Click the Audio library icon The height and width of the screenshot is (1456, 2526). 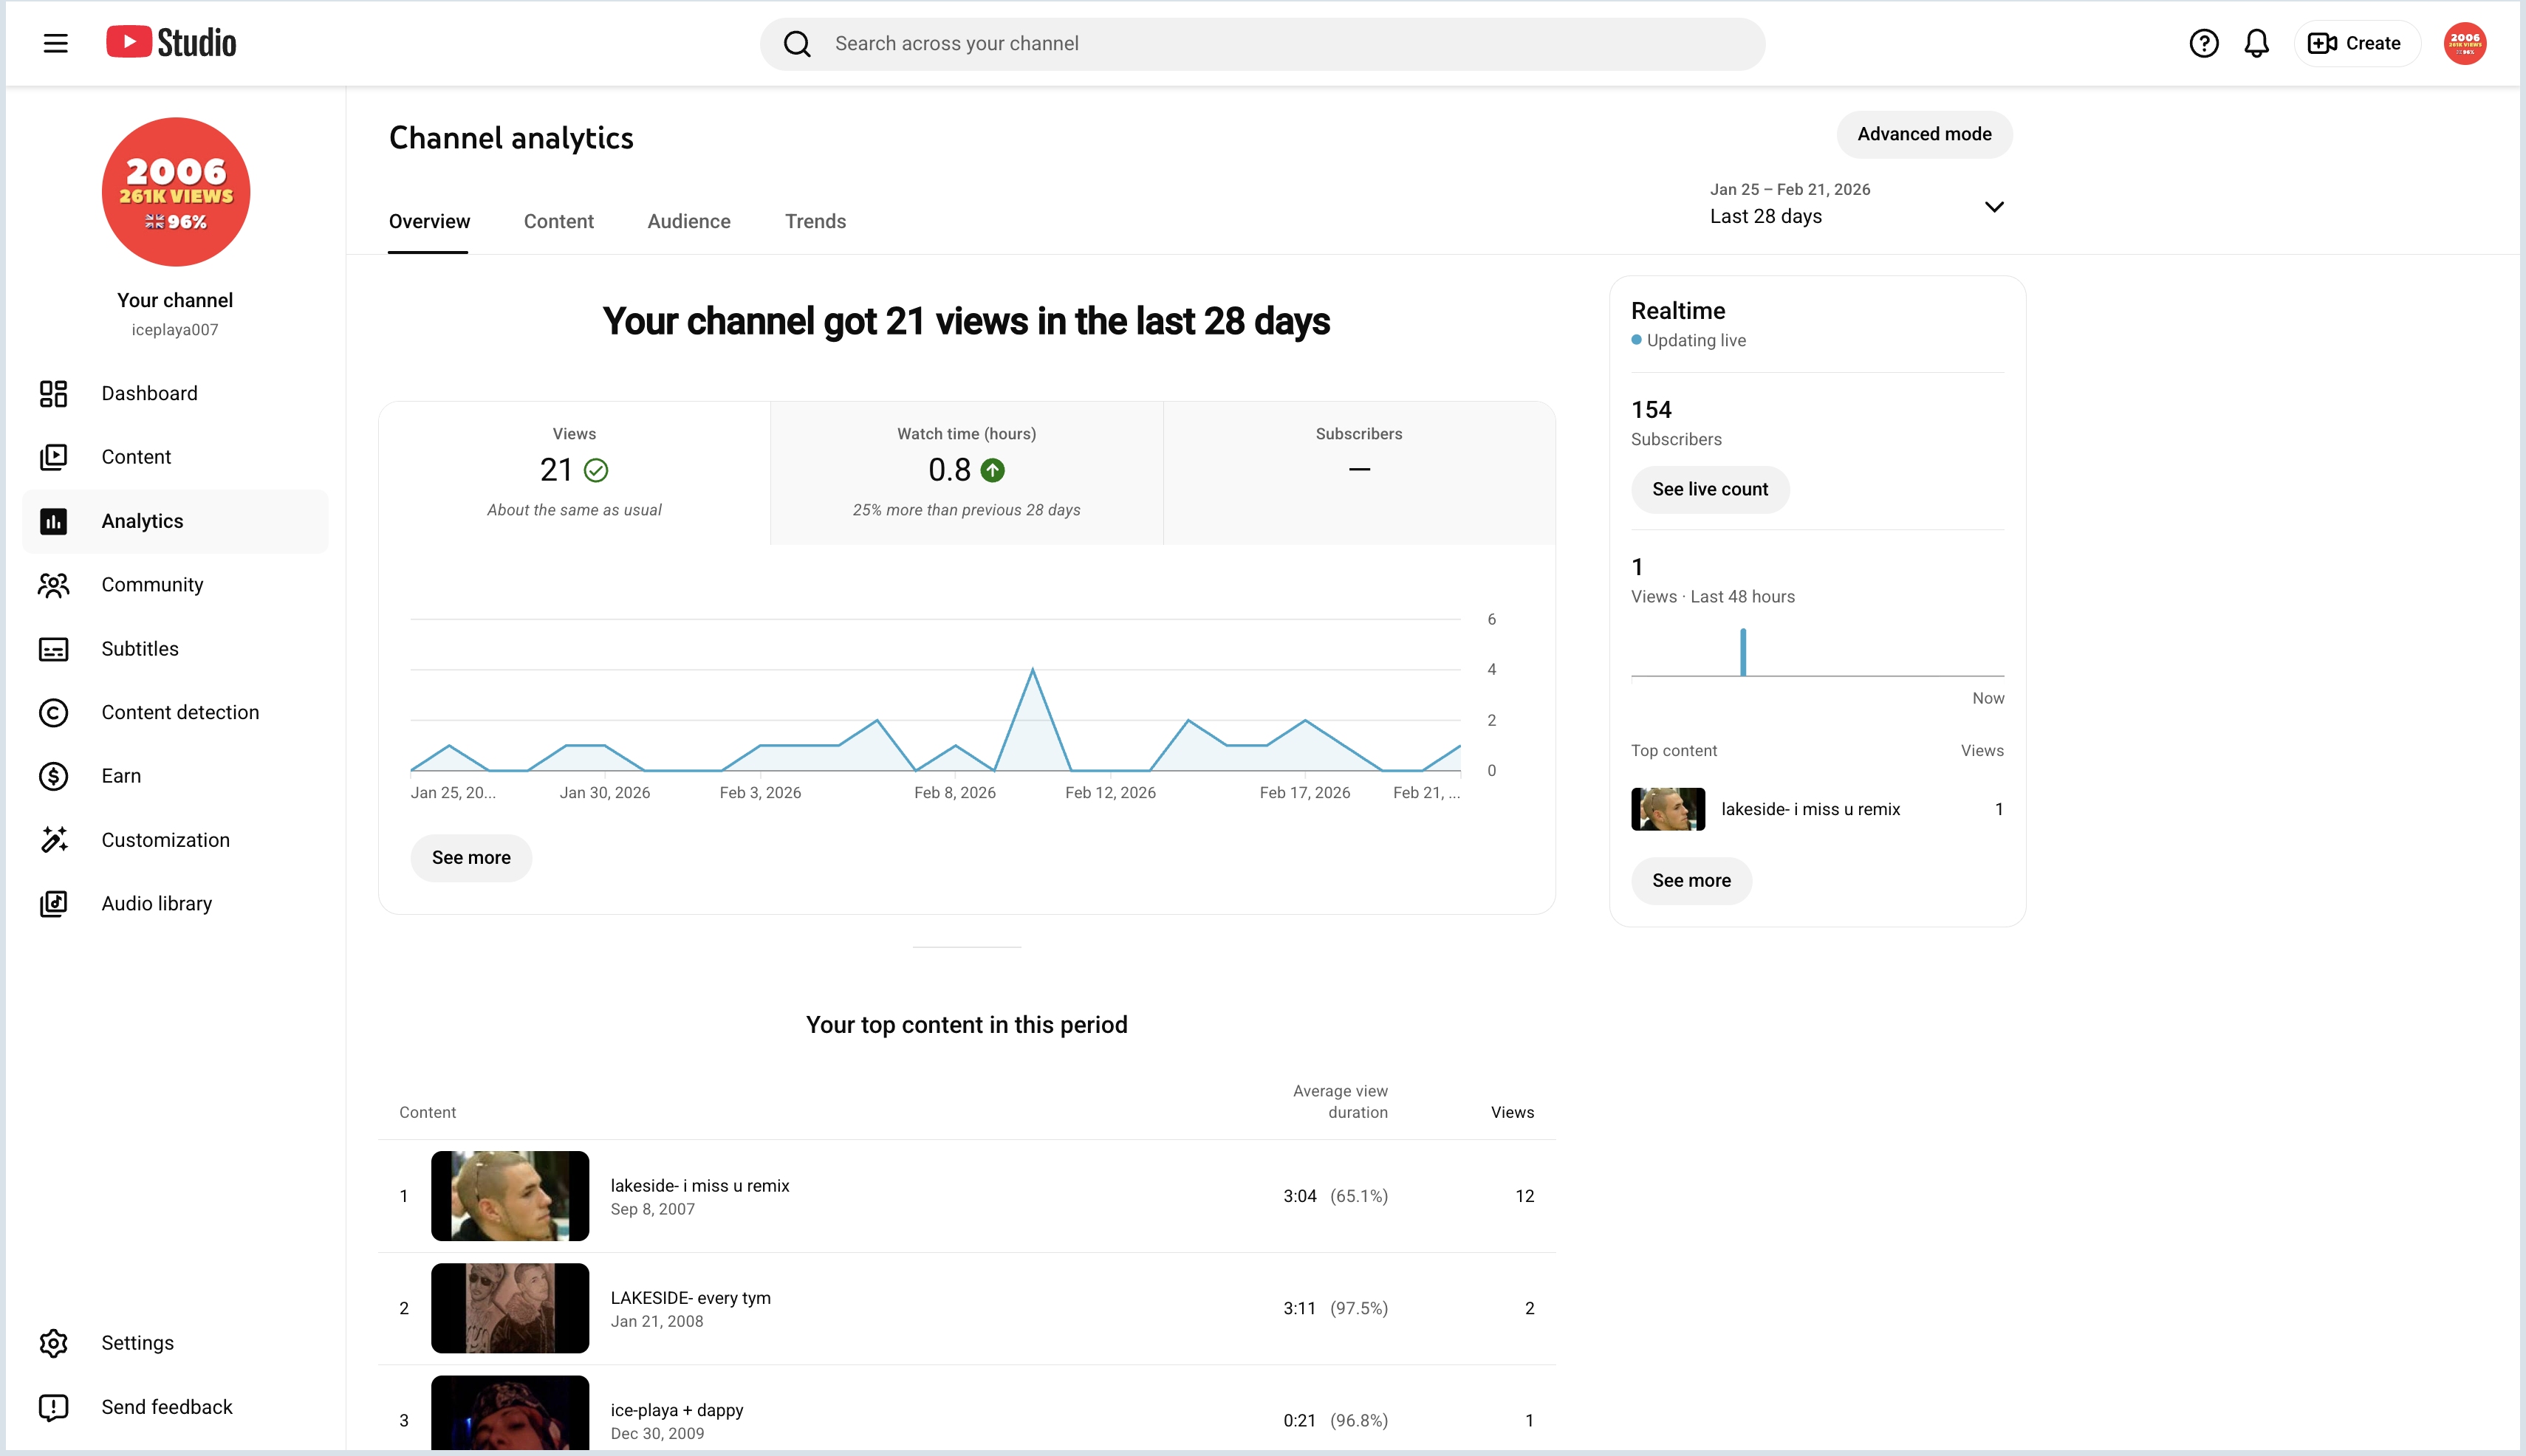[54, 904]
